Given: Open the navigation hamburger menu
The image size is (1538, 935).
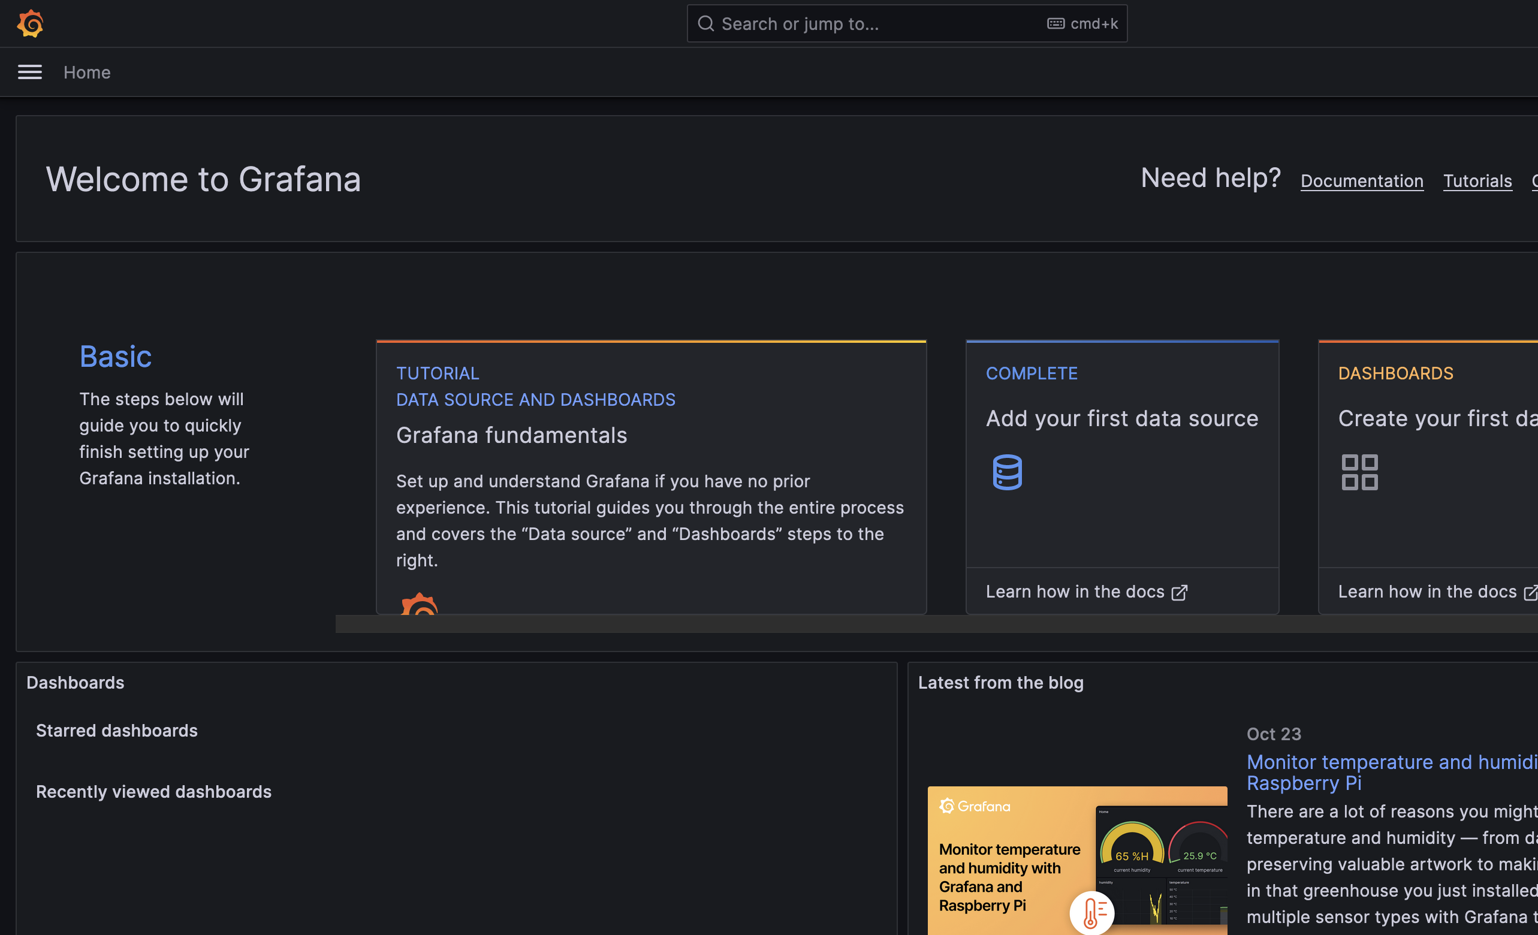Looking at the screenshot, I should [x=29, y=72].
